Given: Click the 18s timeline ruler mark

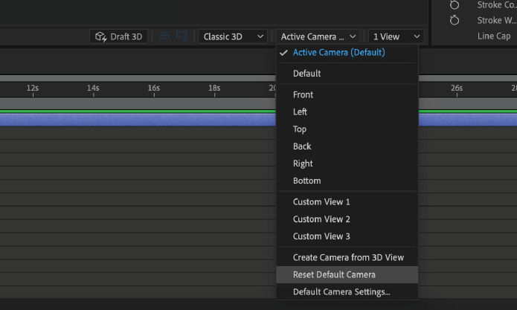Looking at the screenshot, I should point(214,88).
